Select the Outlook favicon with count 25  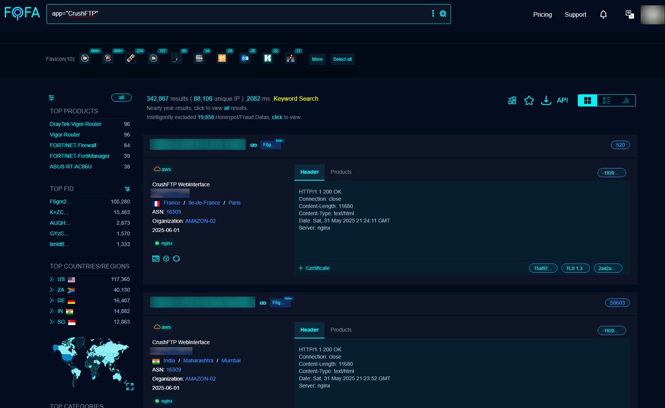pyautogui.click(x=245, y=58)
